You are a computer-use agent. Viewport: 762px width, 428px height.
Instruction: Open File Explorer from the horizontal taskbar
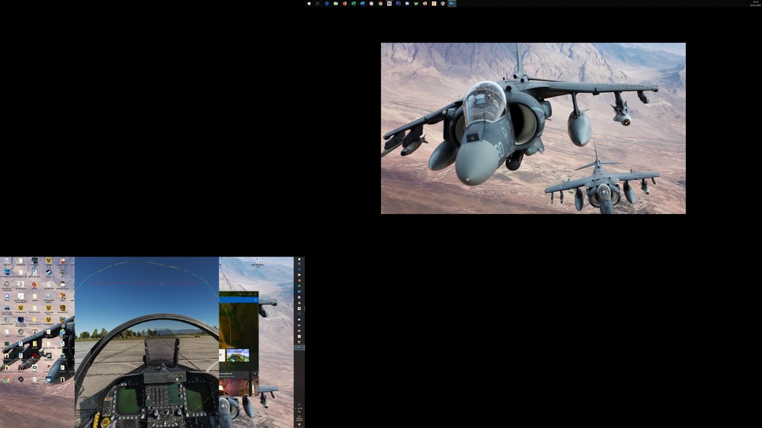point(335,3)
